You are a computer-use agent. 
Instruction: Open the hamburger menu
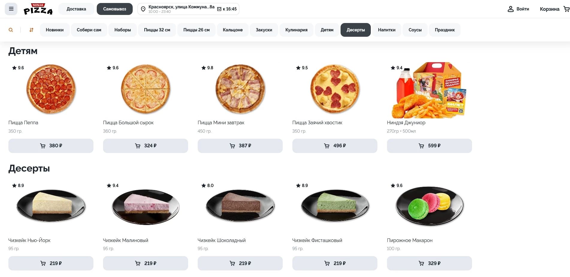[x=11, y=9]
